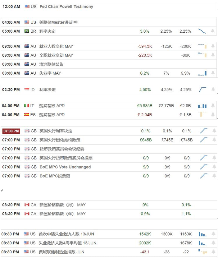Open bar chart for Italy trade balance

click(x=202, y=106)
